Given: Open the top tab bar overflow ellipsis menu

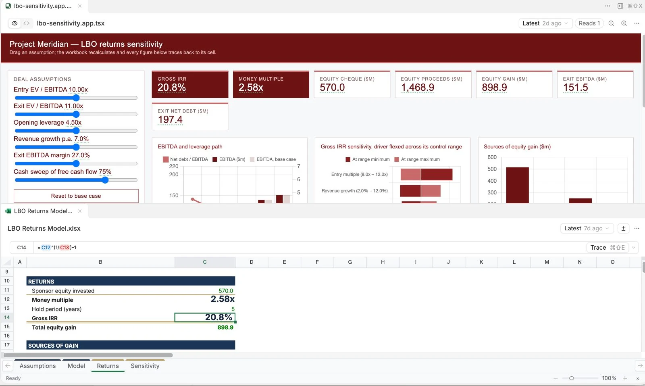Looking at the screenshot, I should pos(608,6).
